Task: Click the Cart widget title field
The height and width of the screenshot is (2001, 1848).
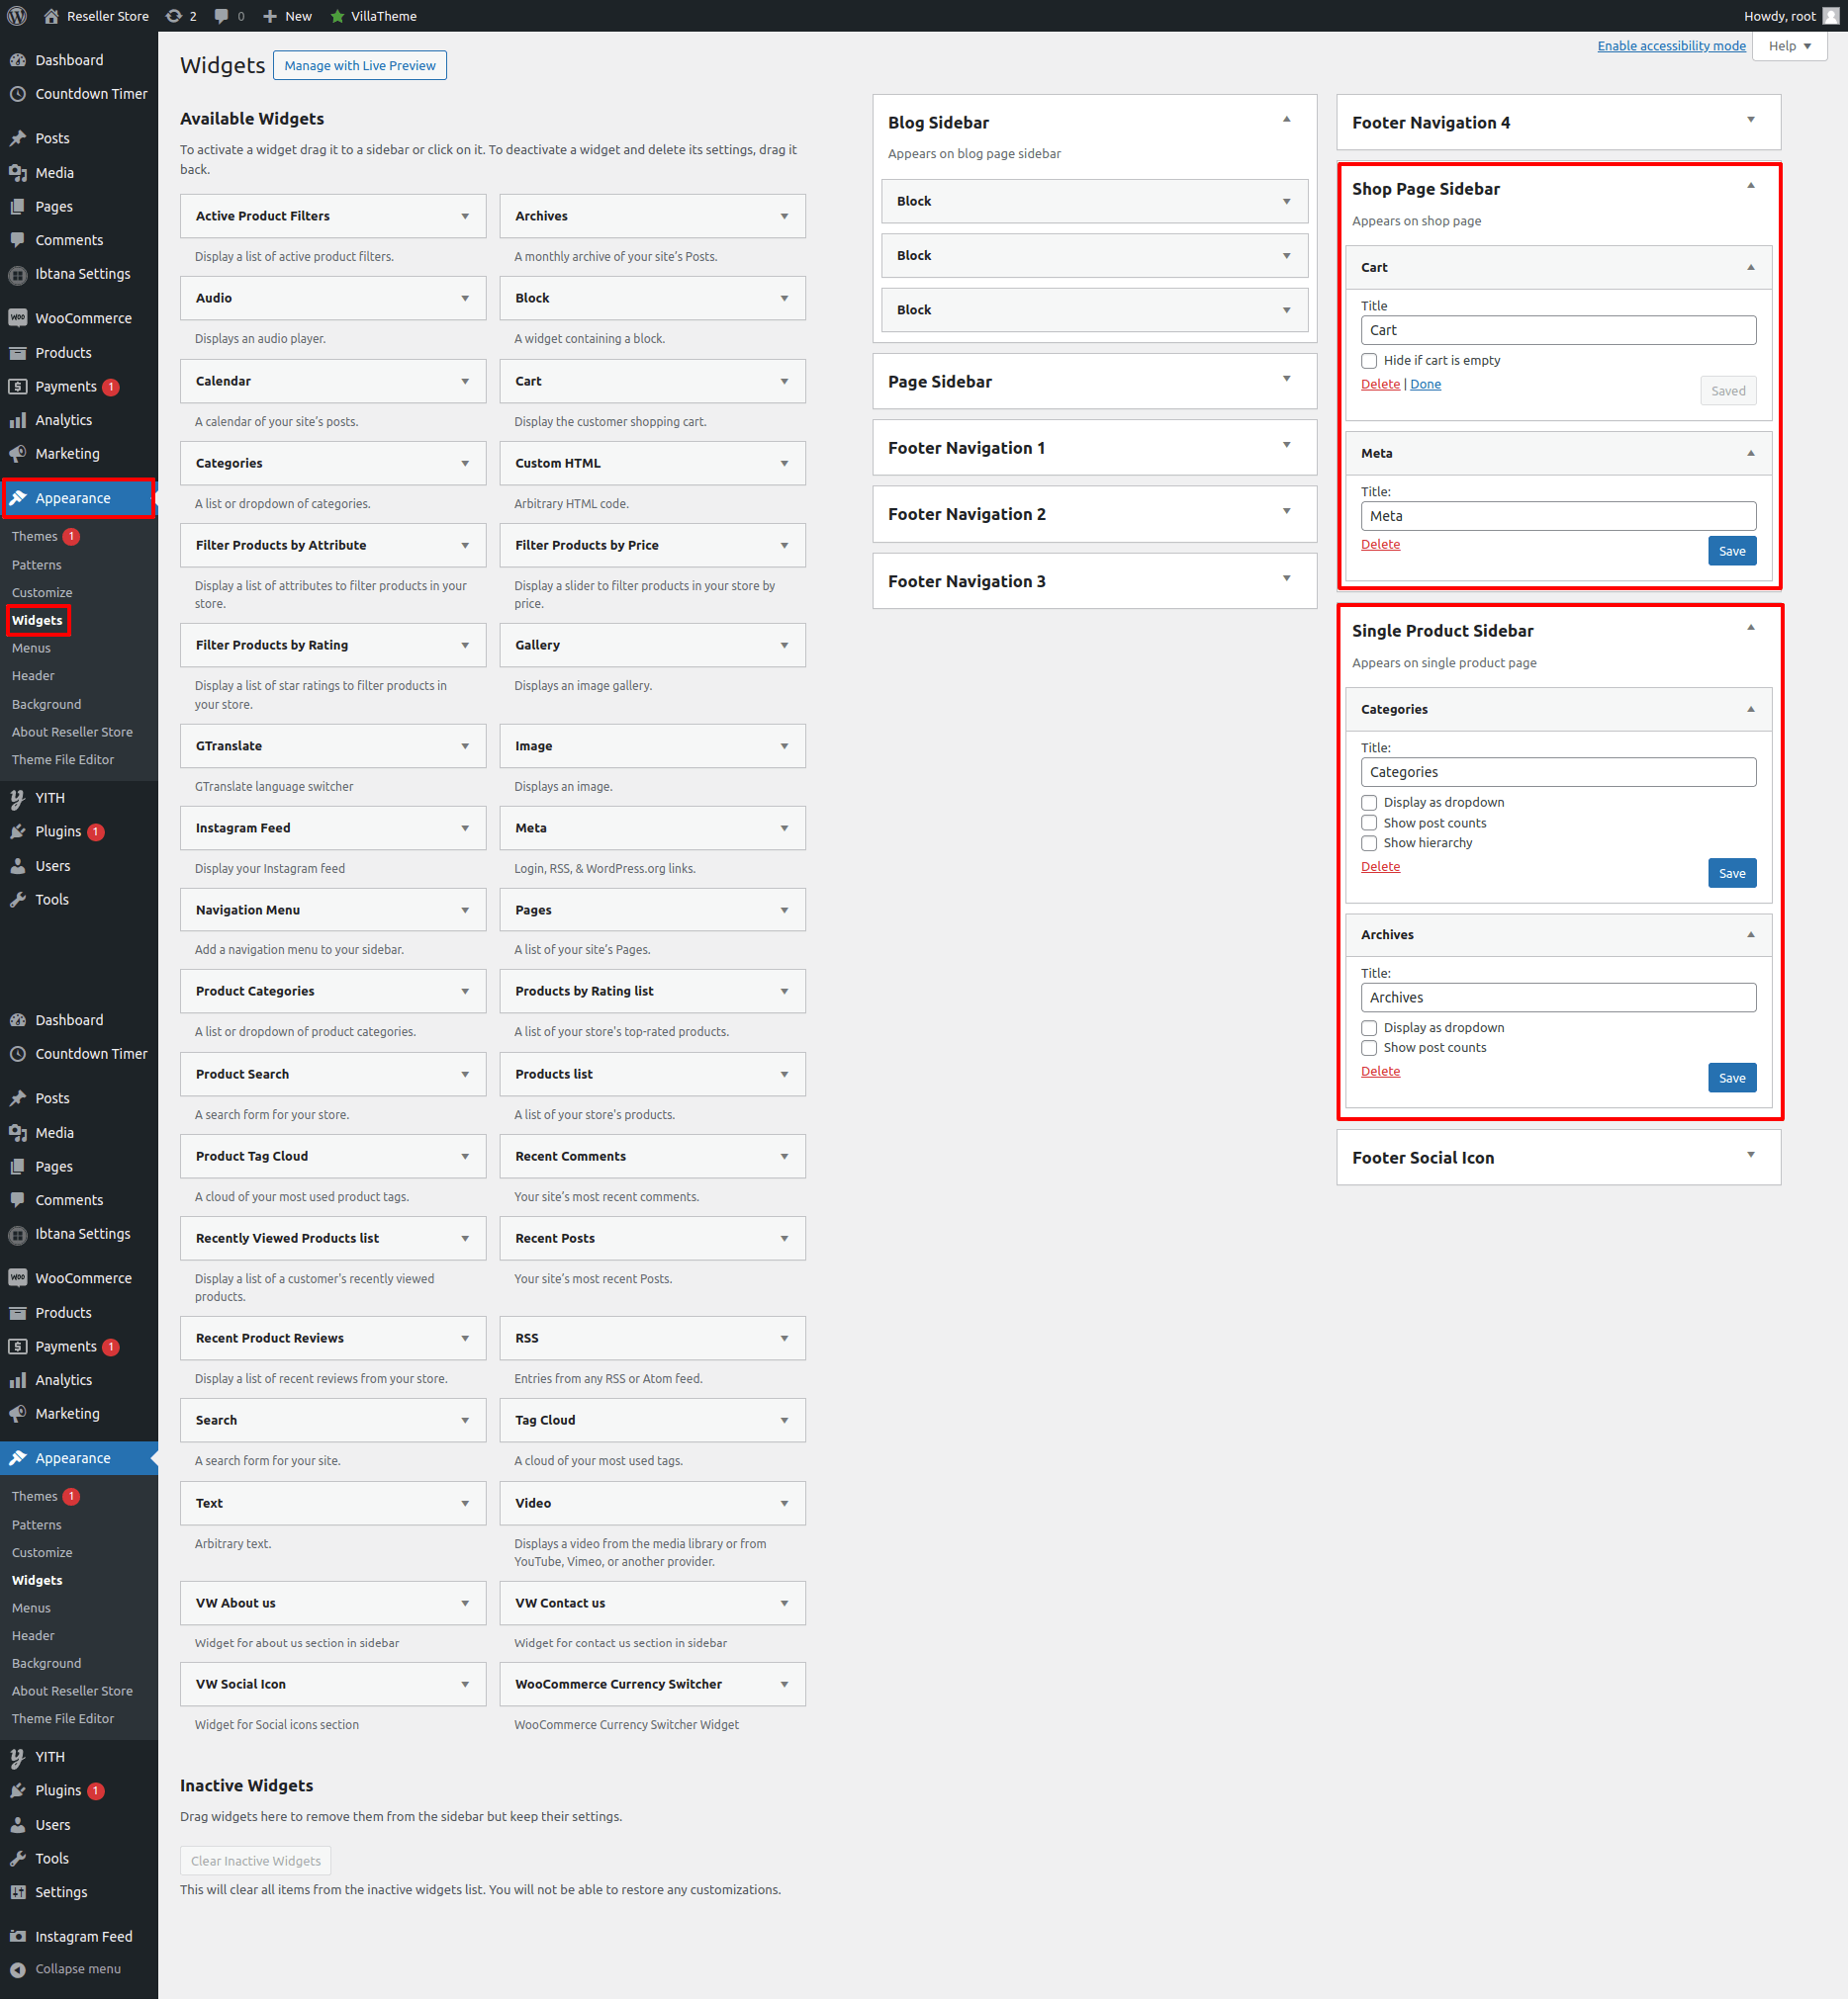Action: [1557, 331]
